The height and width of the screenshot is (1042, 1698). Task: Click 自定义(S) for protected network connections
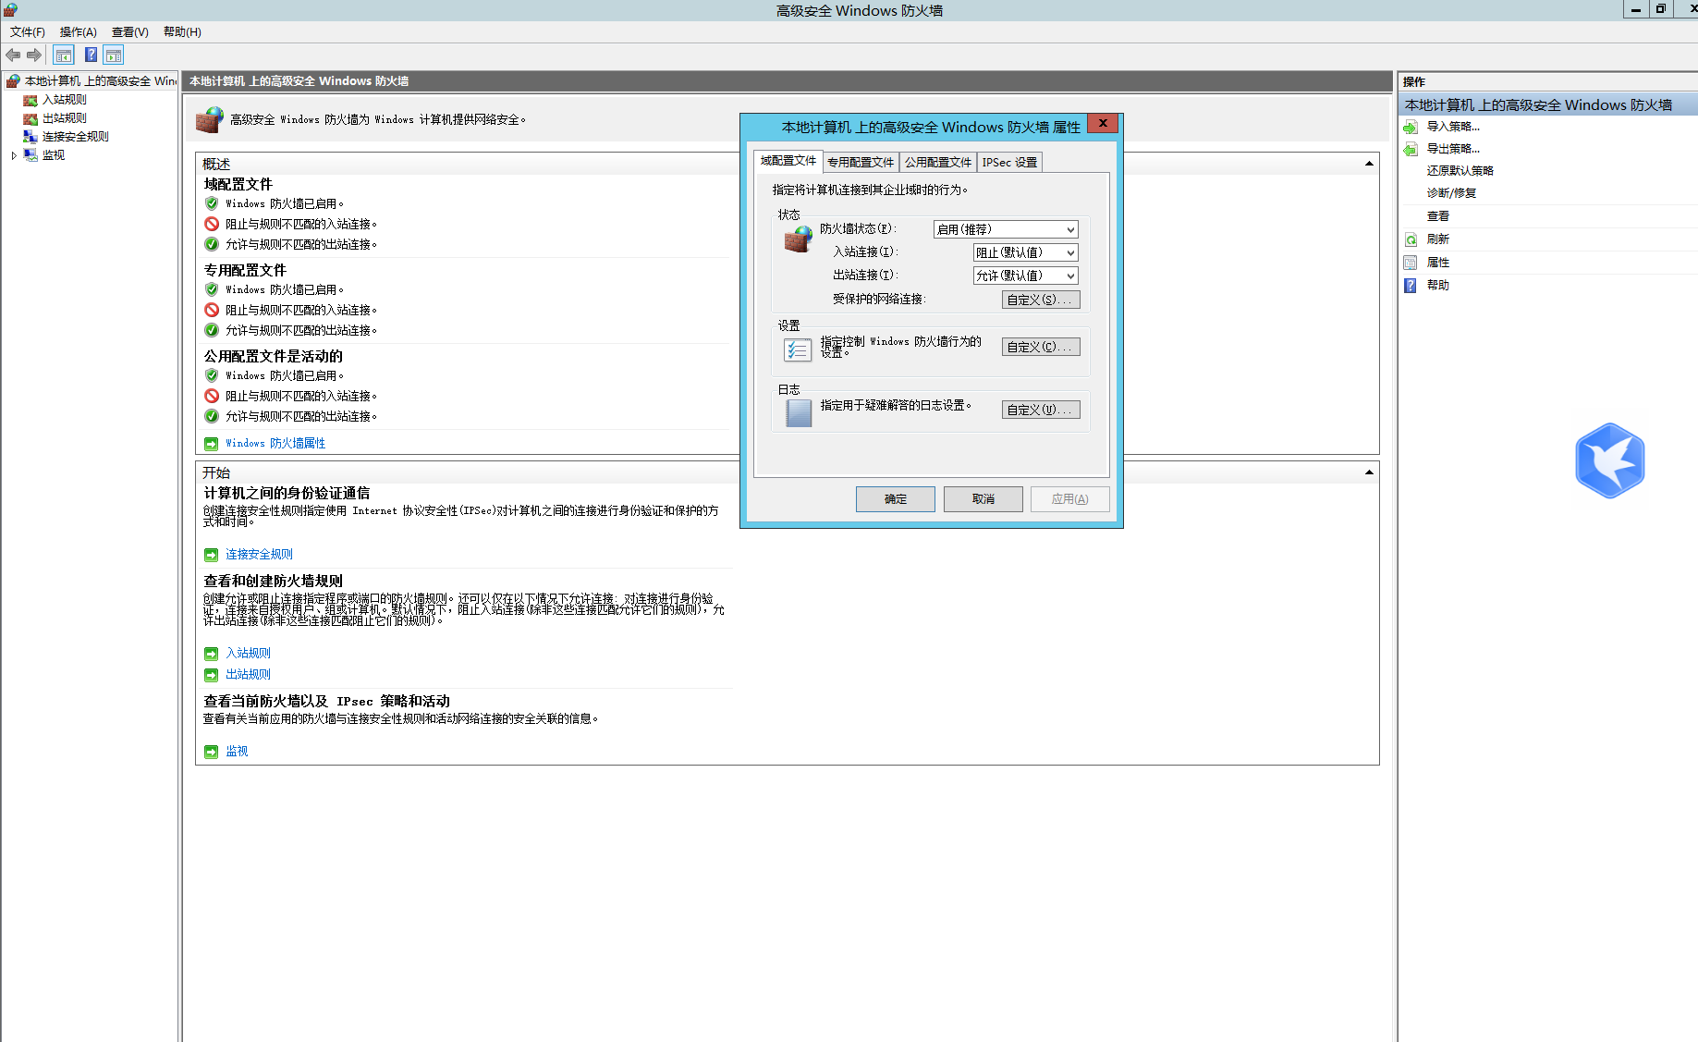[1041, 300]
